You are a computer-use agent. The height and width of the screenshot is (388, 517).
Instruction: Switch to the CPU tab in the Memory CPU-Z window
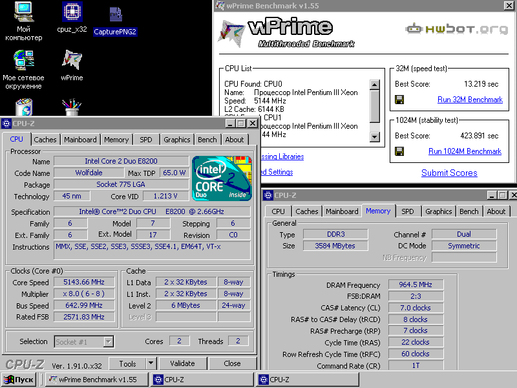pos(278,211)
